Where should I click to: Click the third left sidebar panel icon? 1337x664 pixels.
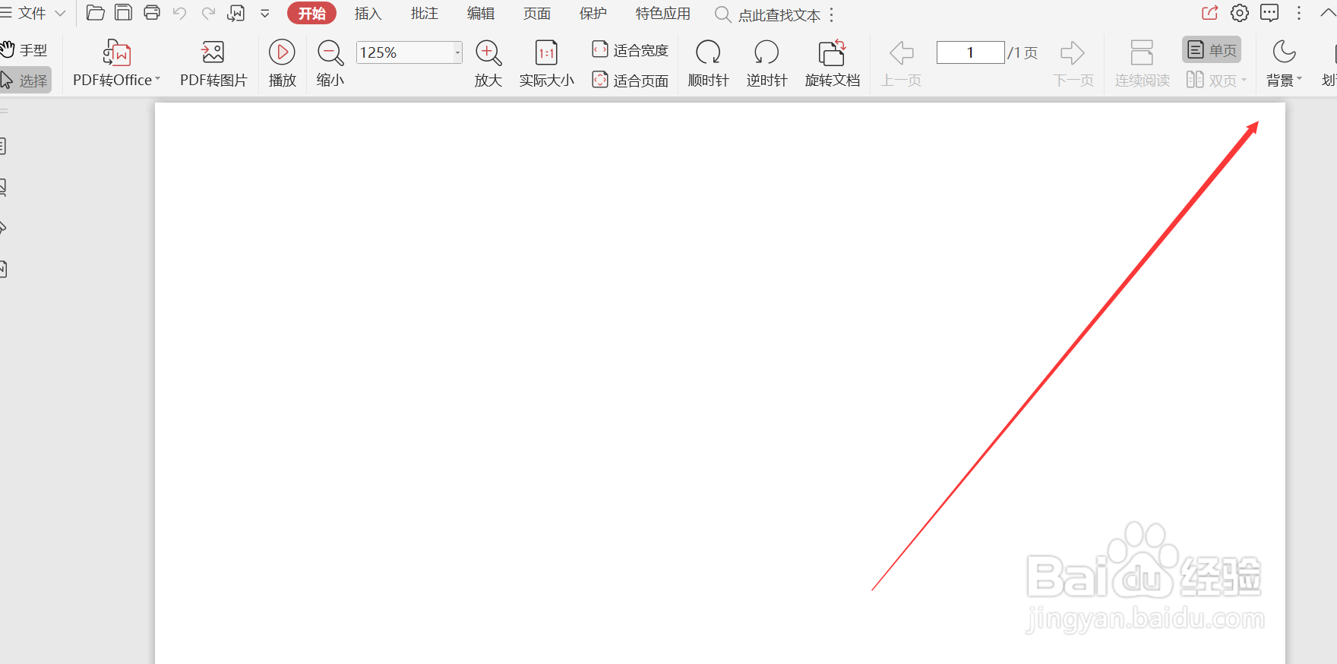(x=3, y=228)
